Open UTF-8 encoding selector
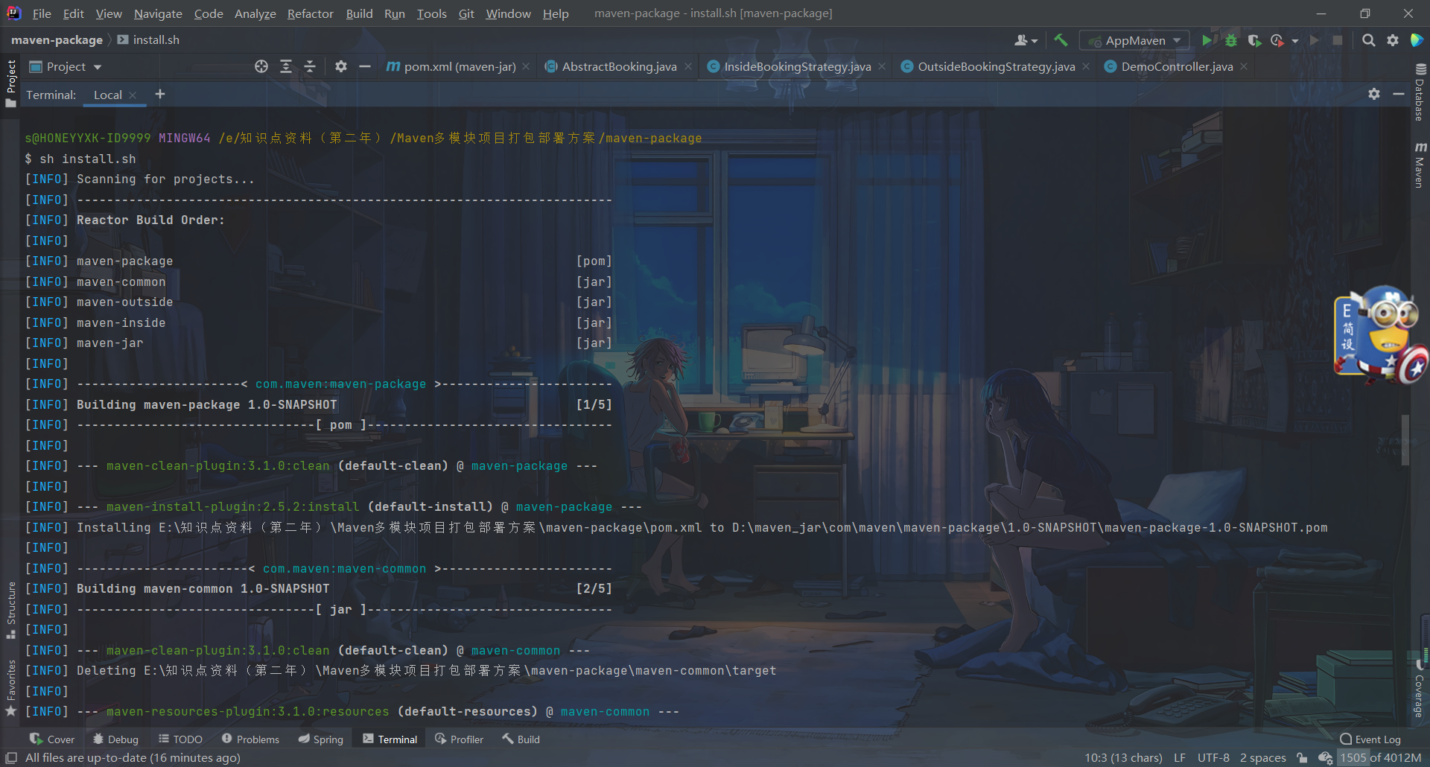Viewport: 1430px width, 767px height. tap(1213, 757)
